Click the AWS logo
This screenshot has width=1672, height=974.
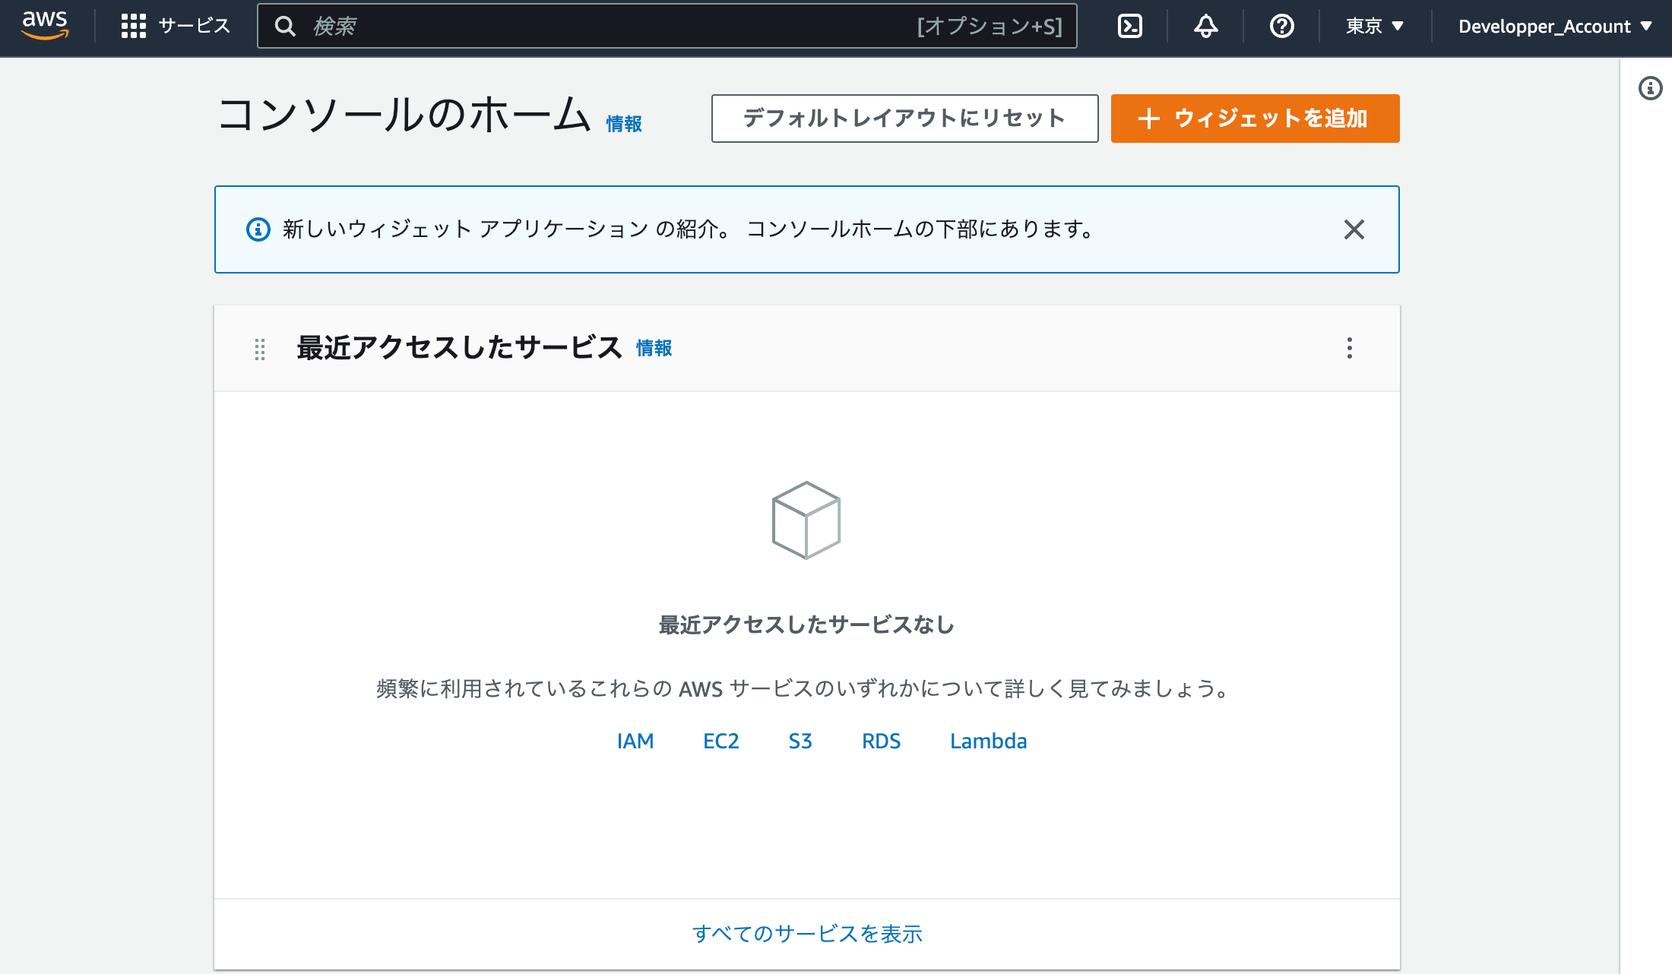point(45,26)
